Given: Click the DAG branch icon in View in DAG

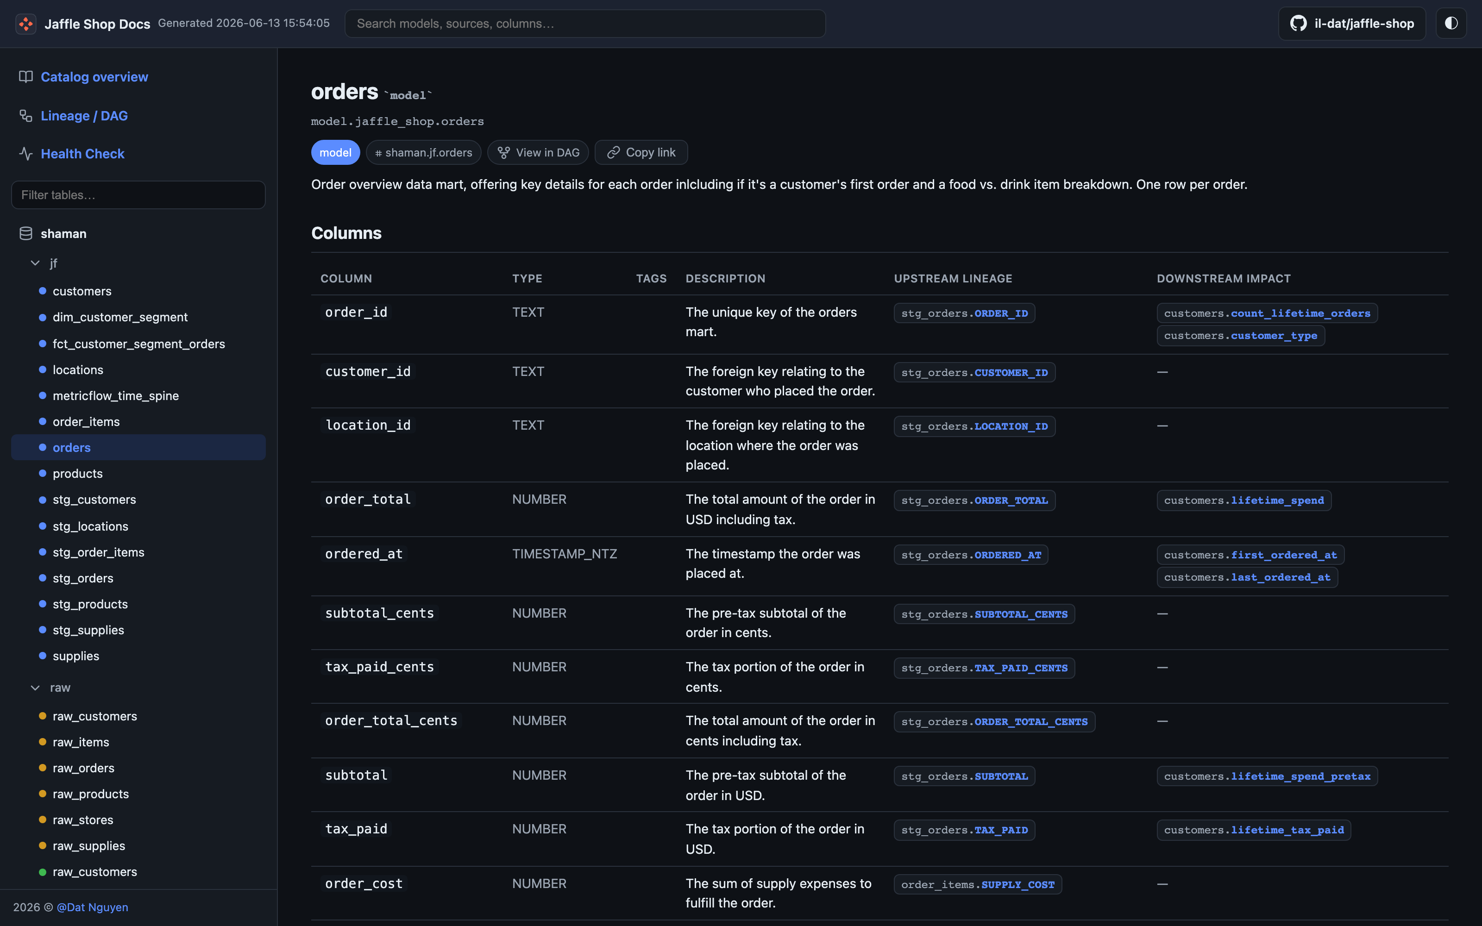Looking at the screenshot, I should tap(504, 152).
